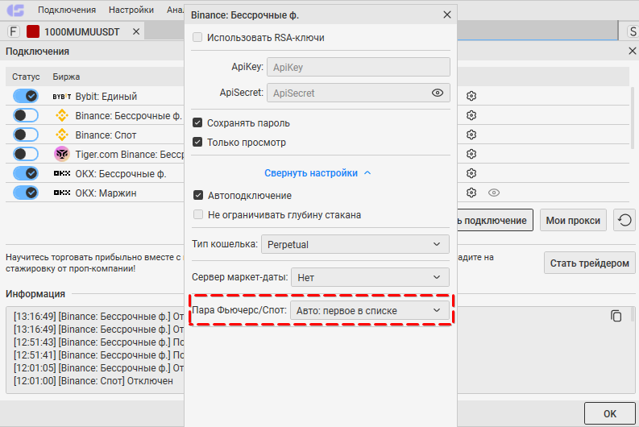Uncheck Автоподключение checkbox
This screenshot has height=427, width=639.
(198, 195)
